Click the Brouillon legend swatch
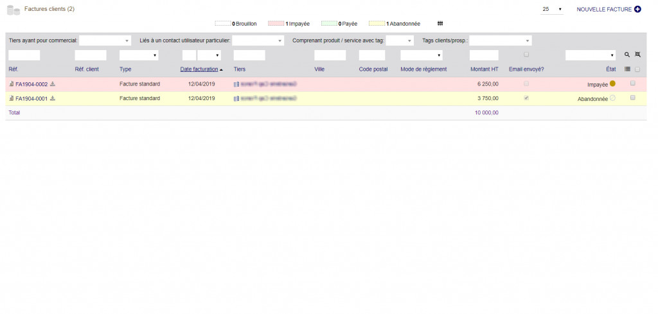The image size is (658, 314). (223, 24)
